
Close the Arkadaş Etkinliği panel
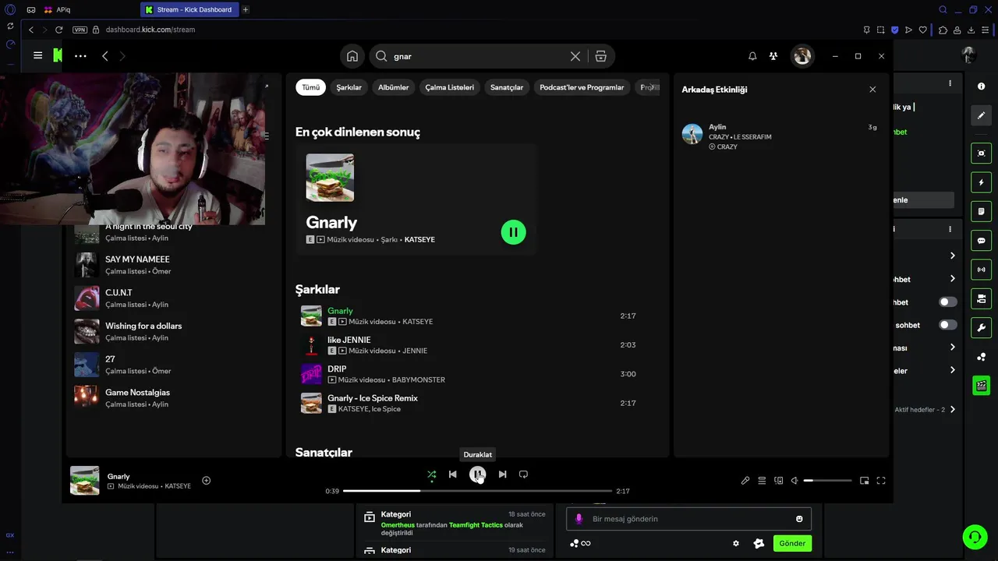pos(872,90)
